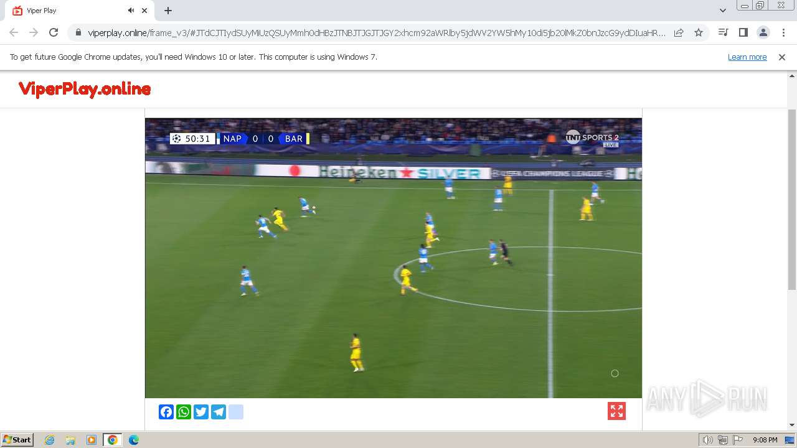Launch Internet Explorer from taskbar
797x448 pixels.
tap(50, 440)
